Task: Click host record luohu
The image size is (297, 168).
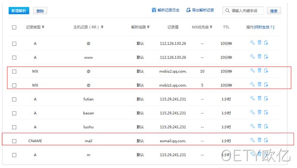Action: tap(88, 127)
